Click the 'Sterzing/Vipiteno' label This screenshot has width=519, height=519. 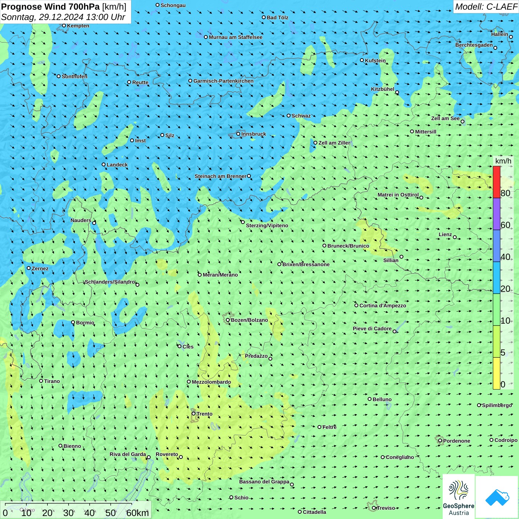pyautogui.click(x=267, y=225)
